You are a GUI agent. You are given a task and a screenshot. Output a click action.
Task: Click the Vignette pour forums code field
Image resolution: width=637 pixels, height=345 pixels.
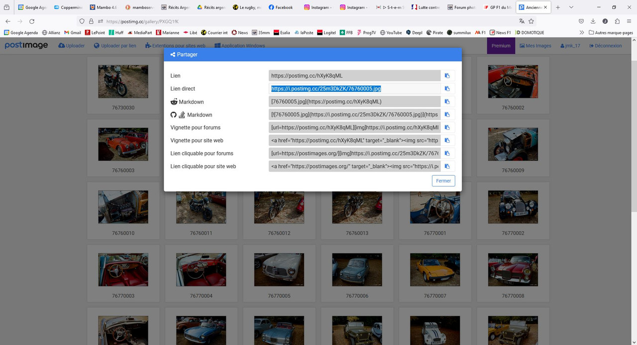354,127
